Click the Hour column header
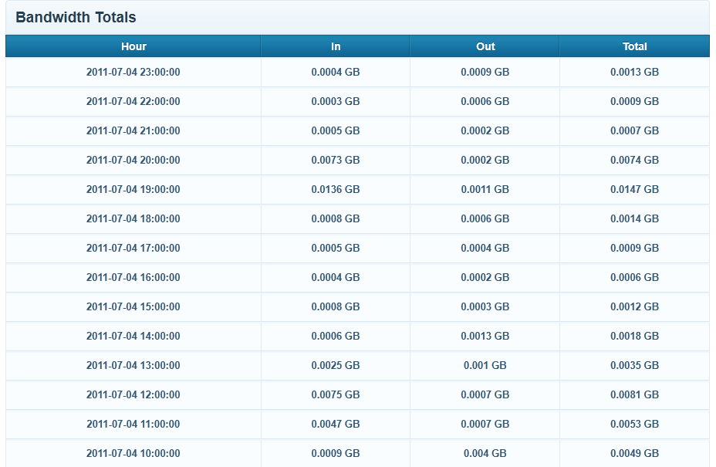Viewport: 716px width, 467px height. point(133,46)
